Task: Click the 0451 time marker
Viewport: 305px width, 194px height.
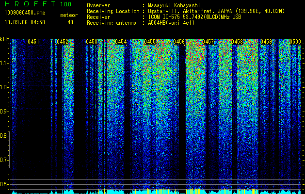Action: tap(33, 42)
